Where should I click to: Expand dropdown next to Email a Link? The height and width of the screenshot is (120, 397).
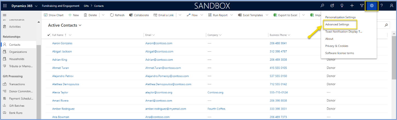(x=180, y=15)
